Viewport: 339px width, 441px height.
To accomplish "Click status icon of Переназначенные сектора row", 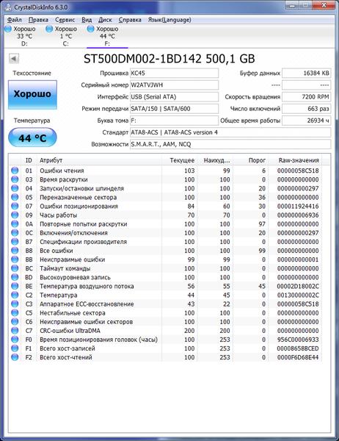I will [x=15, y=197].
